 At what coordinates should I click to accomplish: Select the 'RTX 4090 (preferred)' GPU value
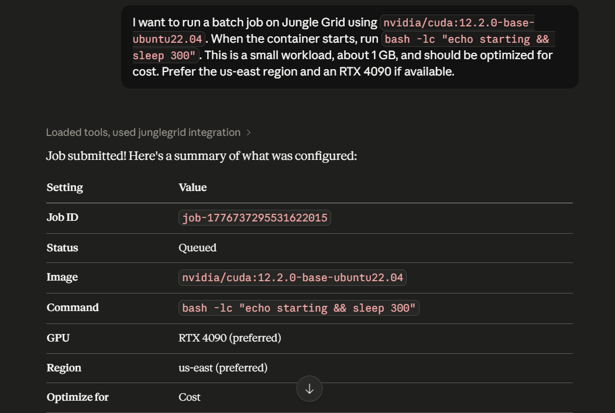click(229, 338)
